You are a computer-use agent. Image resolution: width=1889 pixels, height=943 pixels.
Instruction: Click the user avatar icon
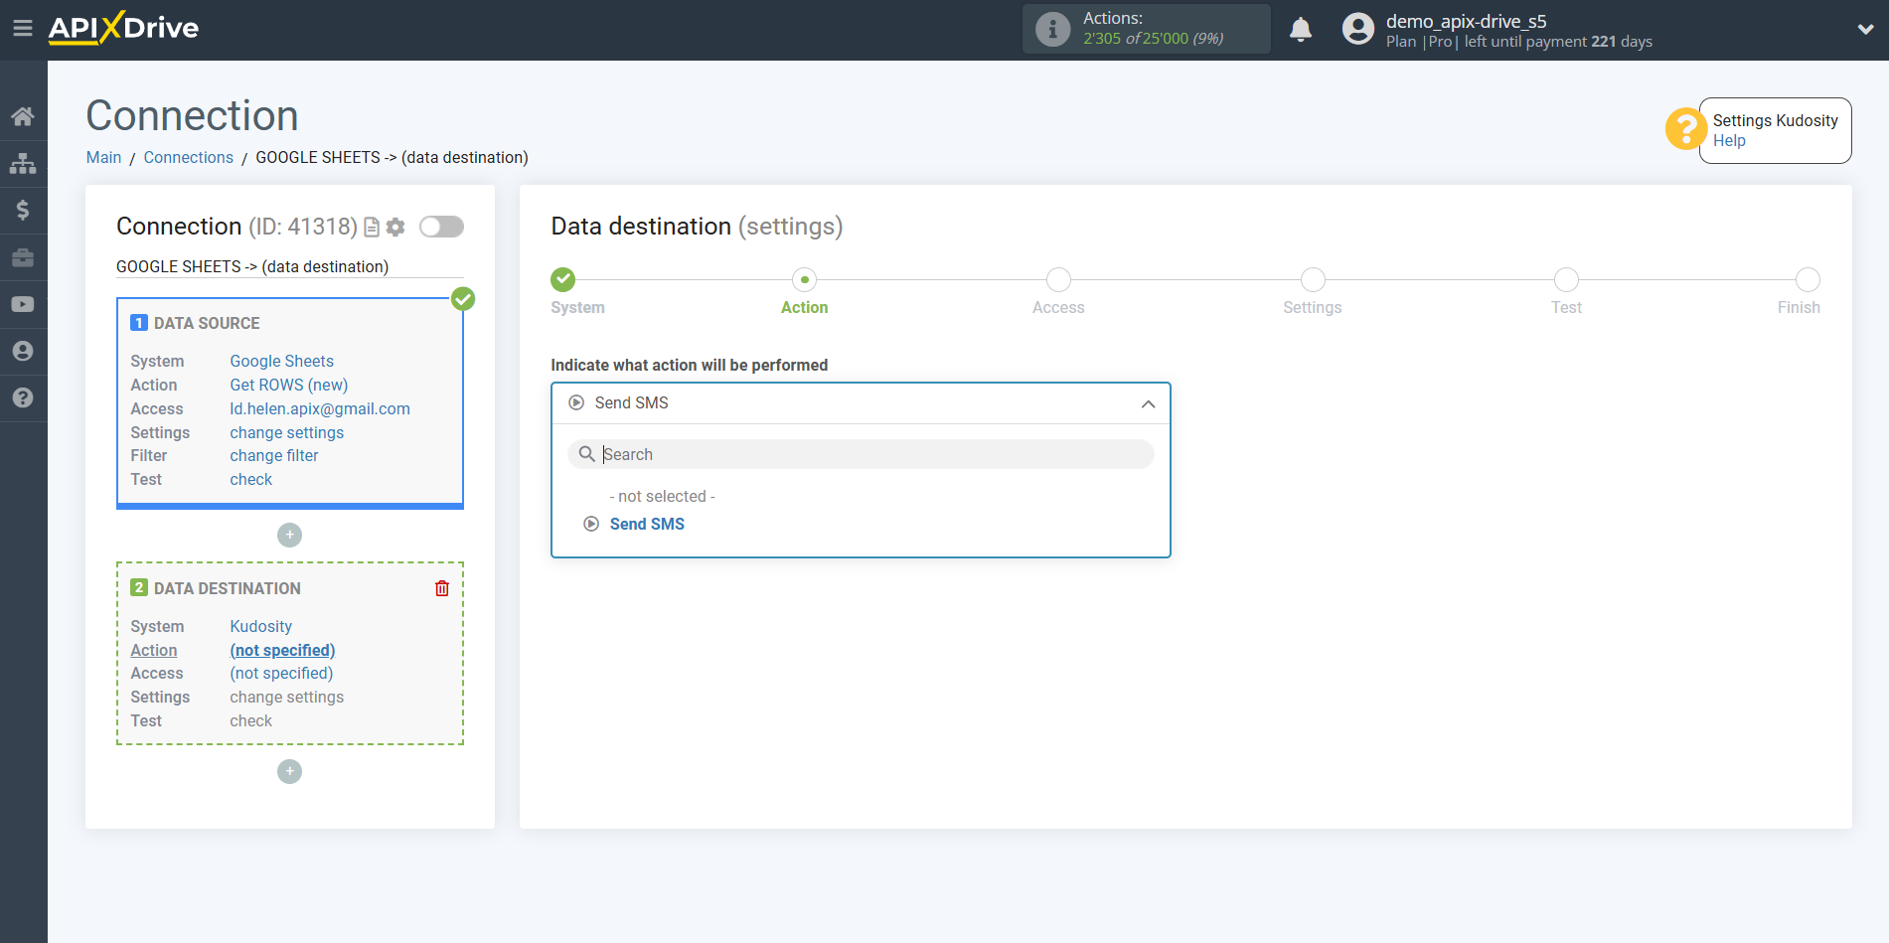1357,29
